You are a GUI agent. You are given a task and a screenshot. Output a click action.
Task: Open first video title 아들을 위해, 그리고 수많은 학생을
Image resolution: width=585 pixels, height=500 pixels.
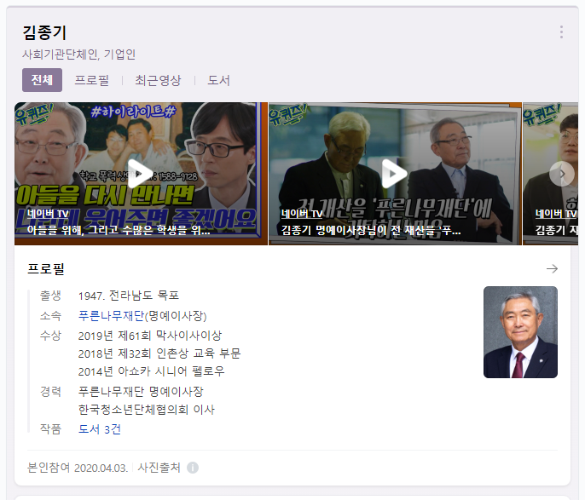[119, 230]
